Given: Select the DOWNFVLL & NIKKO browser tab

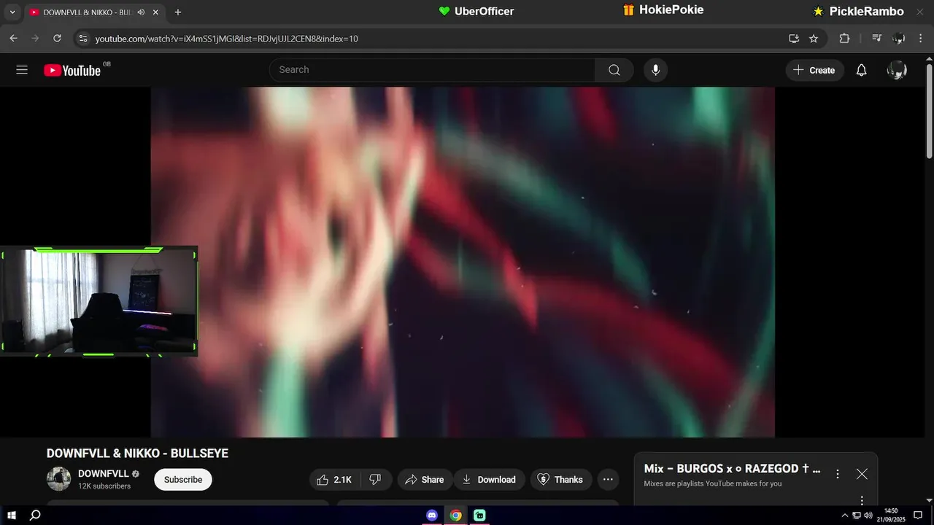Looking at the screenshot, I should [95, 12].
